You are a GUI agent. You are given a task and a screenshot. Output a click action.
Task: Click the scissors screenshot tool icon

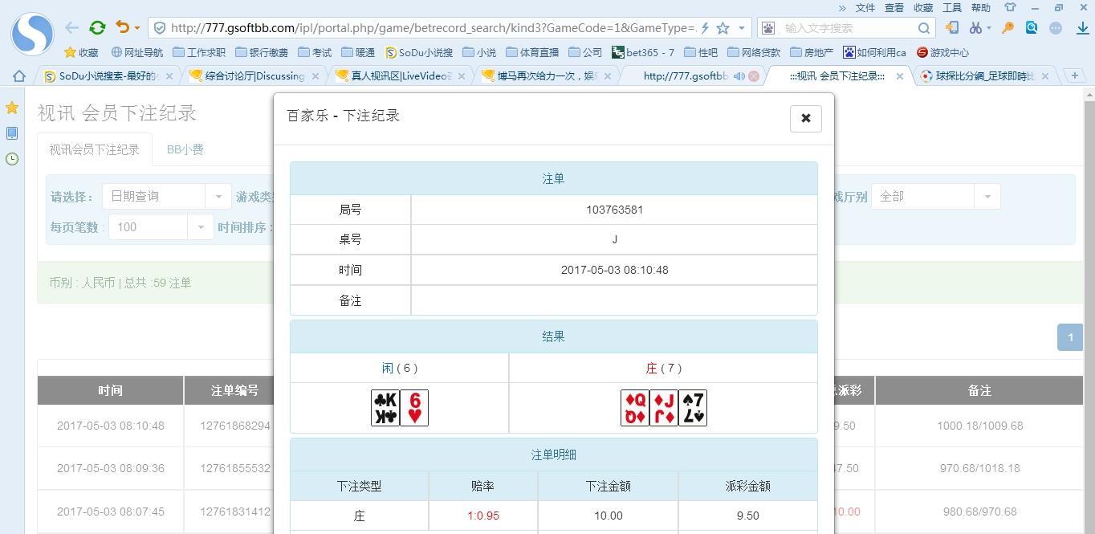coord(975,27)
